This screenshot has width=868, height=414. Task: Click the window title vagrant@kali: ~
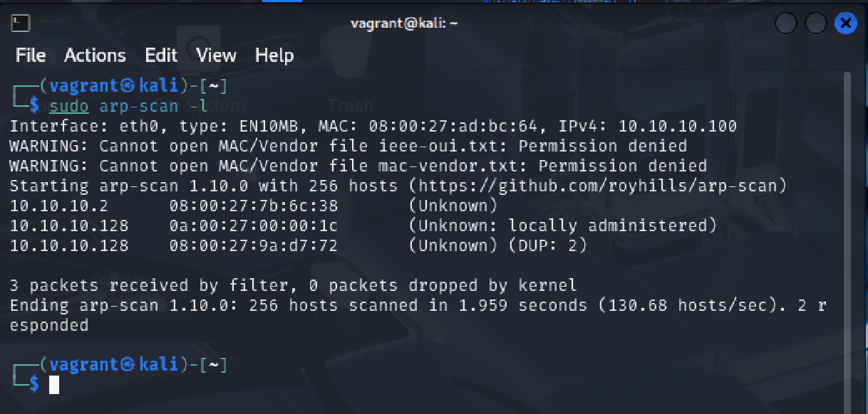coord(404,23)
